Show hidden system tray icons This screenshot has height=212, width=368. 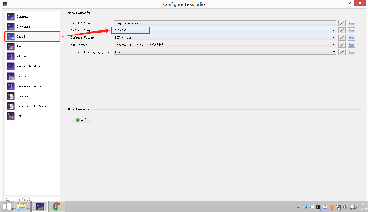point(298,207)
